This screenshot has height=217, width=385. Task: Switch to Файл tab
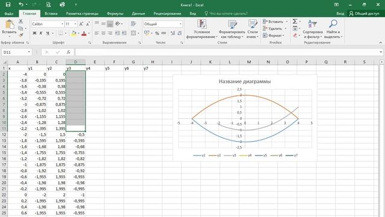(x=9, y=13)
